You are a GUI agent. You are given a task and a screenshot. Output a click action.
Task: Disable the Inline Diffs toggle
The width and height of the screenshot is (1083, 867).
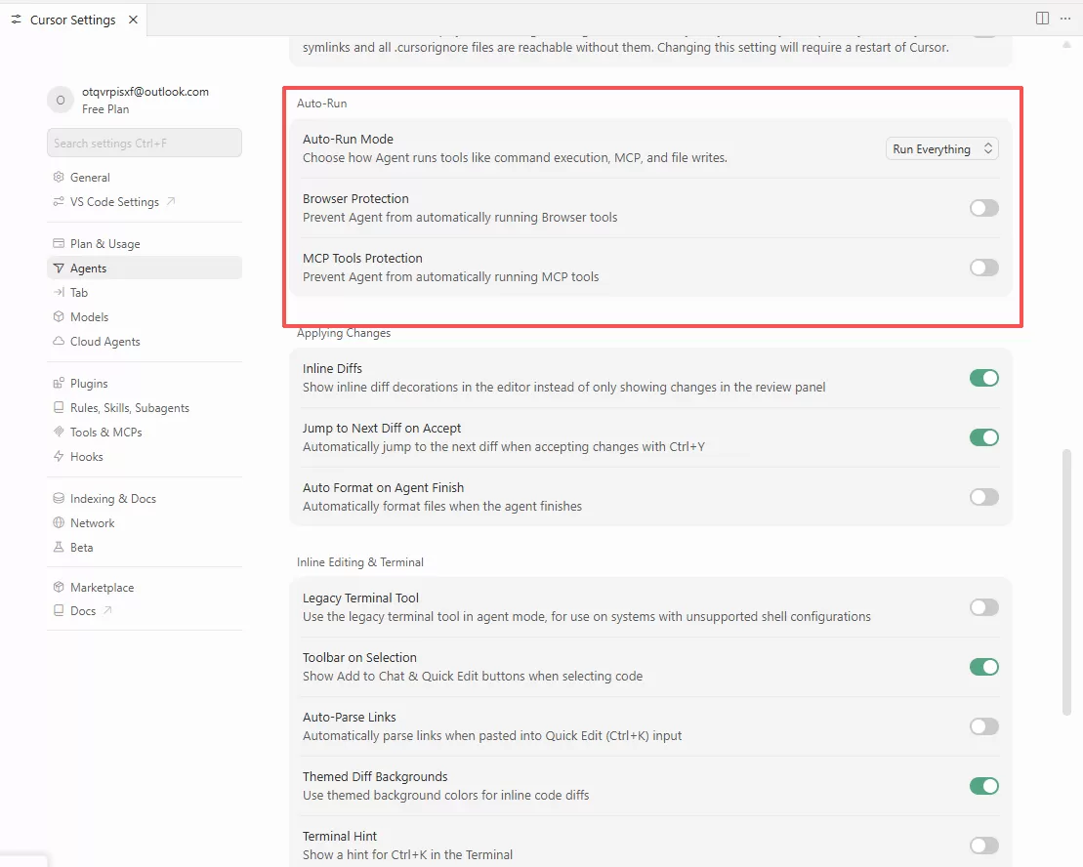[x=983, y=378]
